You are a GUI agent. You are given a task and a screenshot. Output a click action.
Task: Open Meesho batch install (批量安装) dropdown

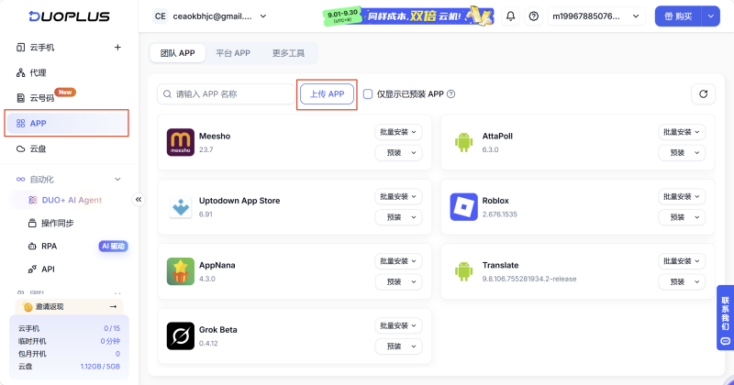coord(398,132)
